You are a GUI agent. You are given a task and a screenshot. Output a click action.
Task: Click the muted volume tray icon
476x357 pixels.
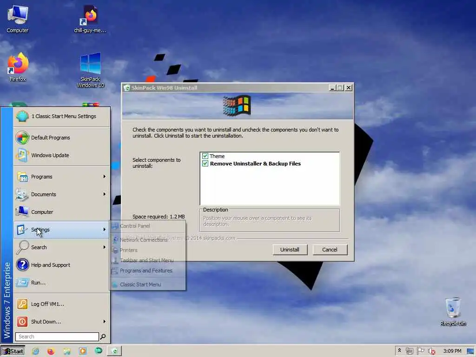pyautogui.click(x=431, y=351)
